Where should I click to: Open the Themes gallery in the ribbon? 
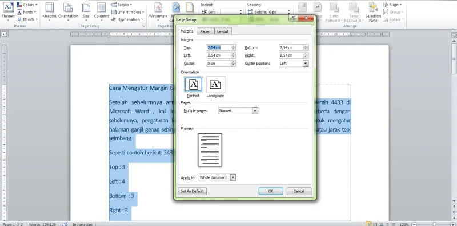[x=8, y=11]
